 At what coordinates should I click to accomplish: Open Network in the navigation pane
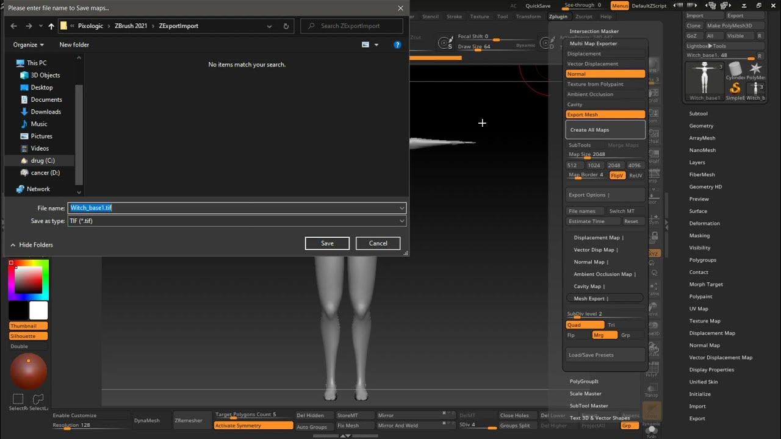[x=38, y=189]
